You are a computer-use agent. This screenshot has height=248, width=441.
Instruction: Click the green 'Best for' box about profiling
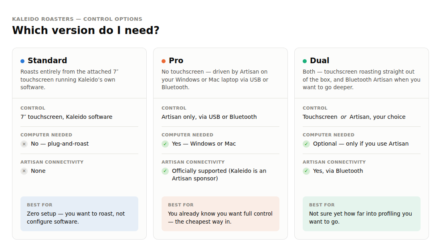[361, 214]
